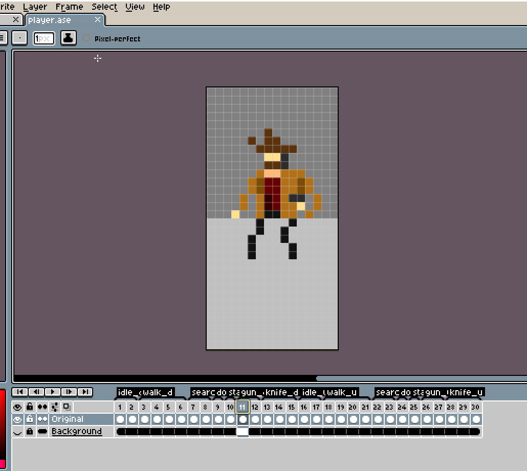This screenshot has width=527, height=471.
Task: Click the eye icon in the timeline header column
Action: point(16,407)
